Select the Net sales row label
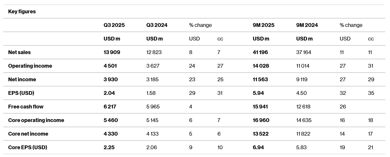The image size is (390, 157). 19,52
